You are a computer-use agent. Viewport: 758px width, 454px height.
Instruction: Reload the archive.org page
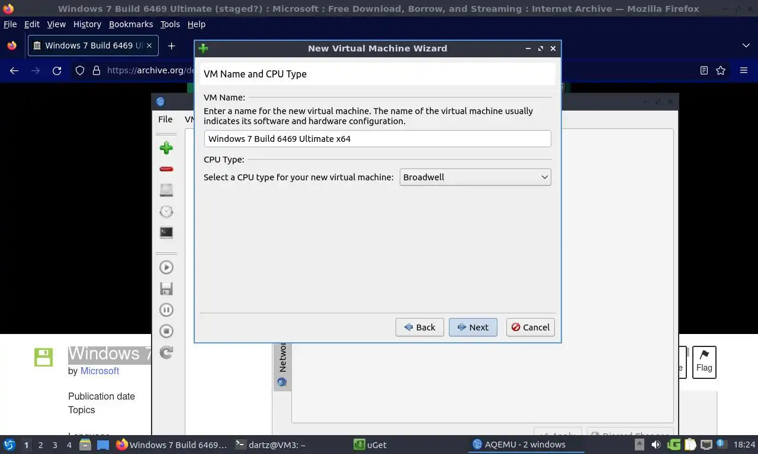[x=57, y=70]
